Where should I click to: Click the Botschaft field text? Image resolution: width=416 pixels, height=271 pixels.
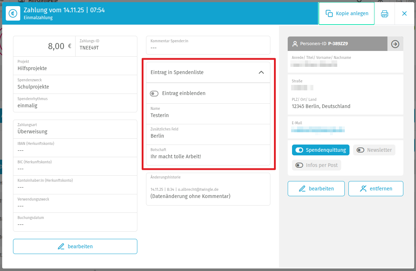[x=176, y=156]
